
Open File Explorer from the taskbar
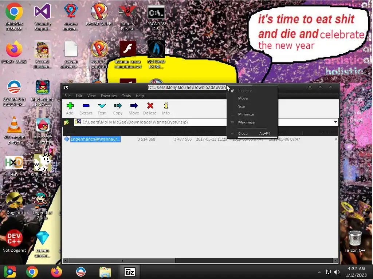[x=105, y=272]
